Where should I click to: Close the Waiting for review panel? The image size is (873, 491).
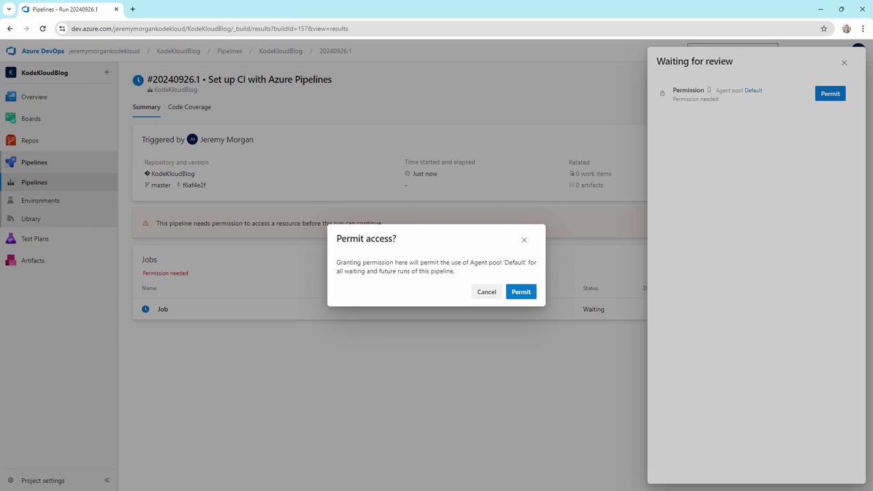pos(844,63)
